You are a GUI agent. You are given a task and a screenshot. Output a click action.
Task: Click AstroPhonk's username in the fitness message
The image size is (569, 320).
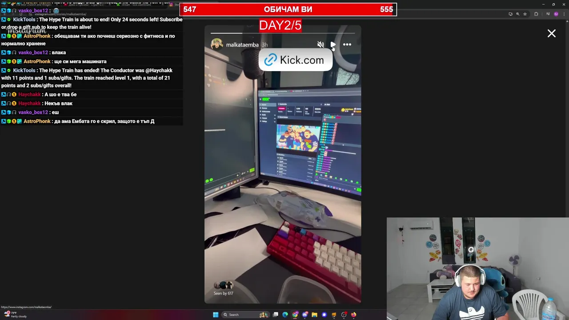37,36
